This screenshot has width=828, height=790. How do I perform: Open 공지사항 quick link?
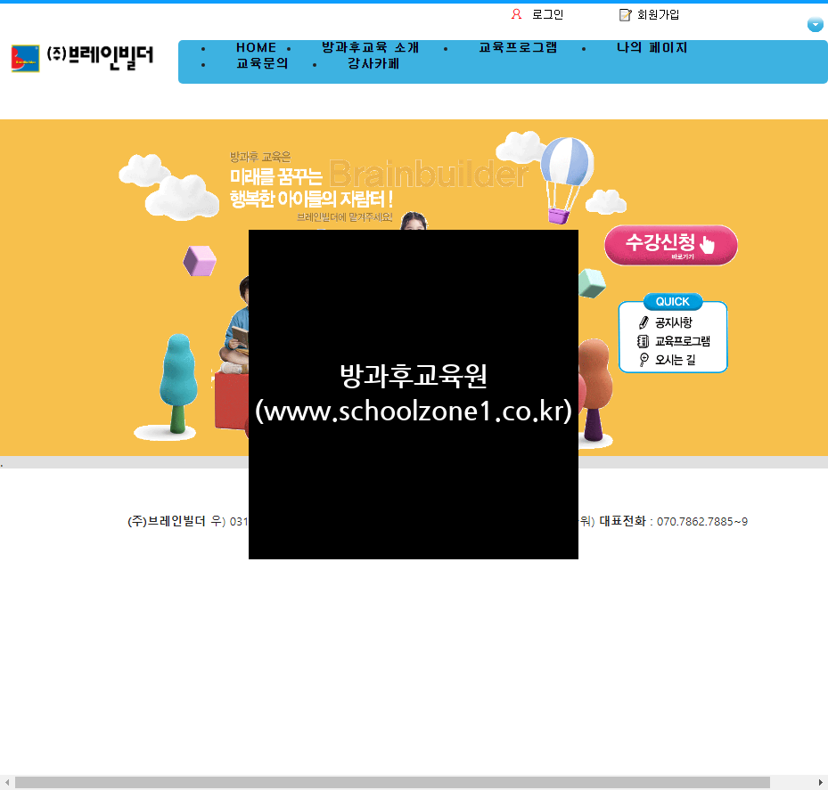tap(673, 322)
